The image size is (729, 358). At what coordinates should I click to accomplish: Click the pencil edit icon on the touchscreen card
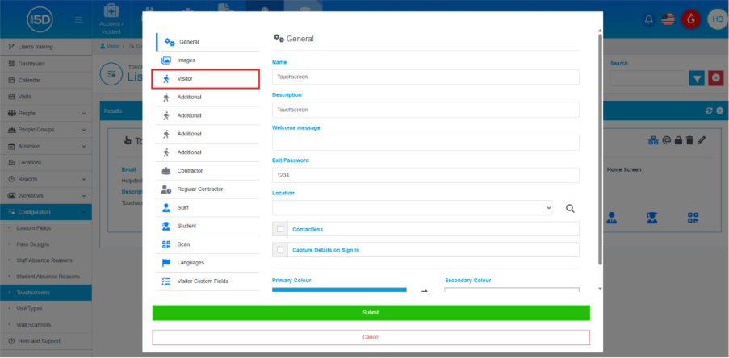click(x=702, y=140)
